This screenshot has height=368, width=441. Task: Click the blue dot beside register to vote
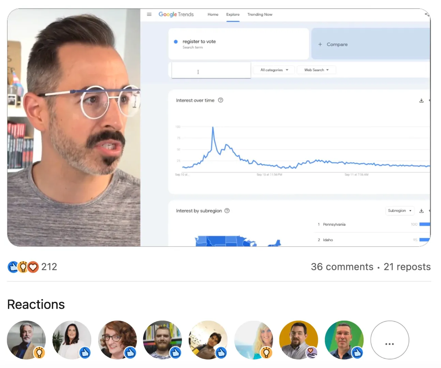176,42
